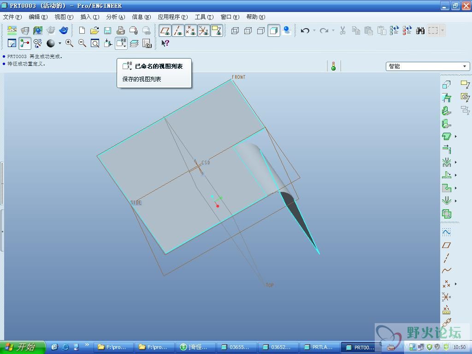Open the 工具(T) menu

(x=204, y=17)
